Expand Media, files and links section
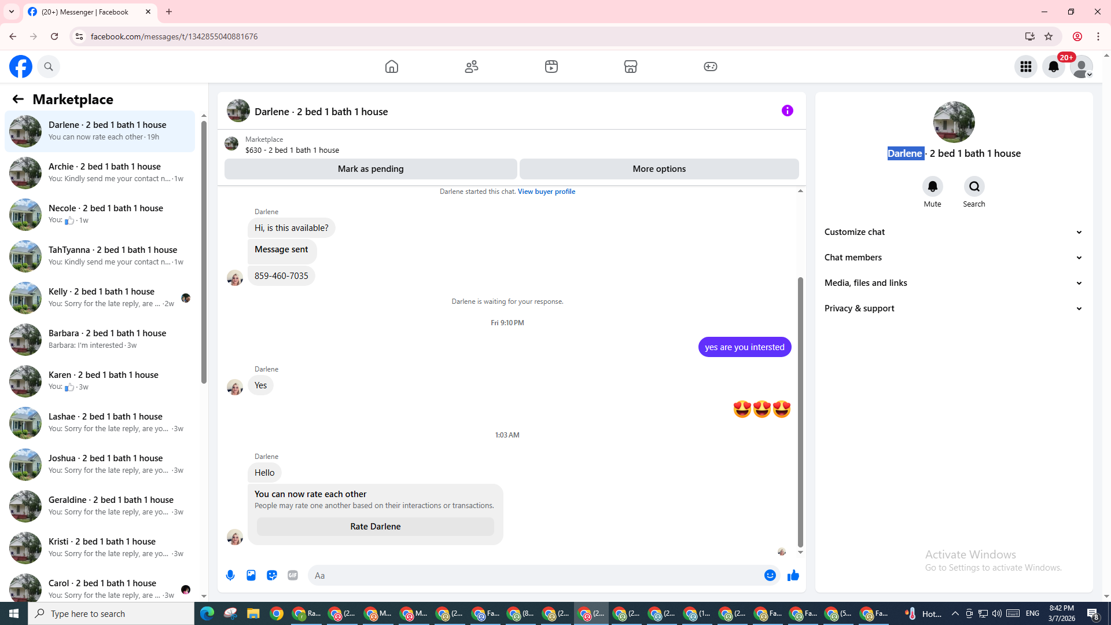The width and height of the screenshot is (1111, 625). (x=954, y=283)
